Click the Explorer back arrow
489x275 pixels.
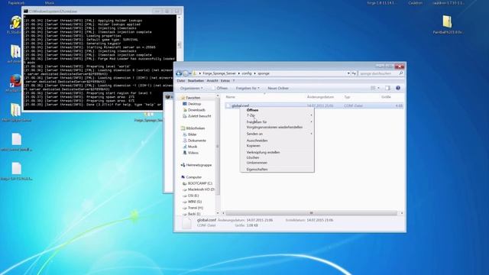pyautogui.click(x=179, y=73)
